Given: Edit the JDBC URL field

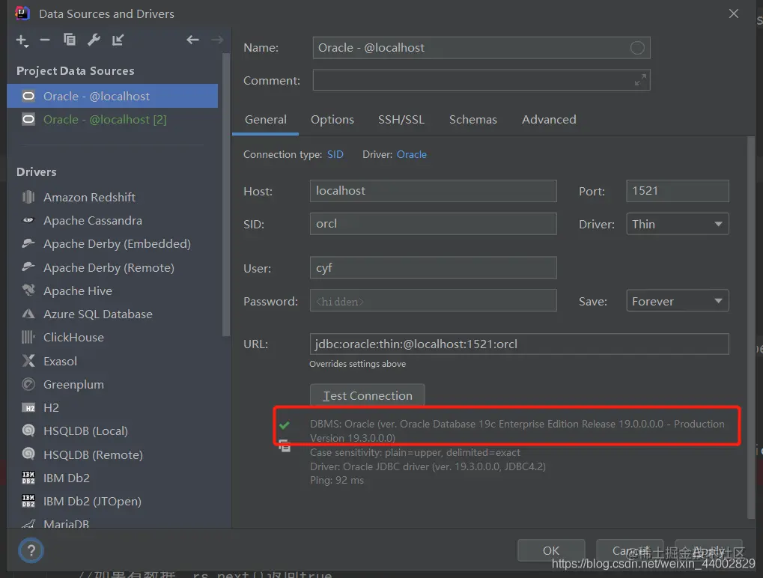Looking at the screenshot, I should (x=519, y=344).
